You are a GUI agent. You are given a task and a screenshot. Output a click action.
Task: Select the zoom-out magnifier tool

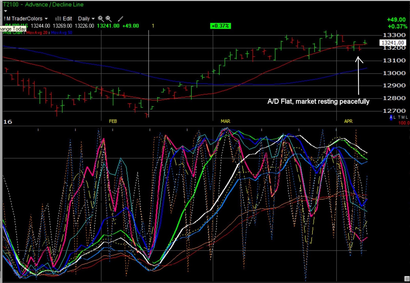pyautogui.click(x=108, y=19)
